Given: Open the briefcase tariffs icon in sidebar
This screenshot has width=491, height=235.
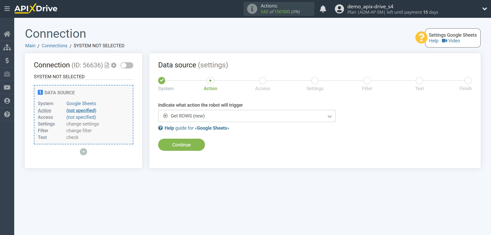Looking at the screenshot, I should click(x=7, y=74).
